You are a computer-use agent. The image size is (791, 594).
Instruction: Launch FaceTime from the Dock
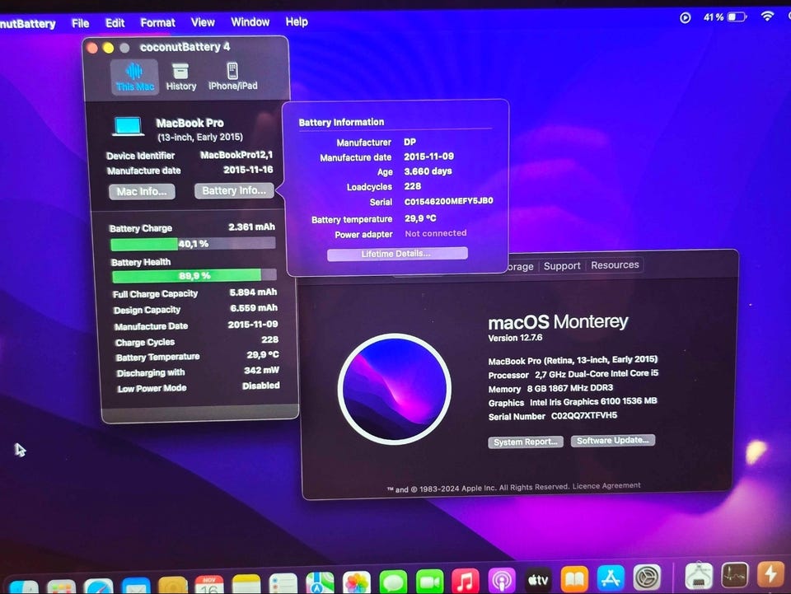pyautogui.click(x=429, y=581)
